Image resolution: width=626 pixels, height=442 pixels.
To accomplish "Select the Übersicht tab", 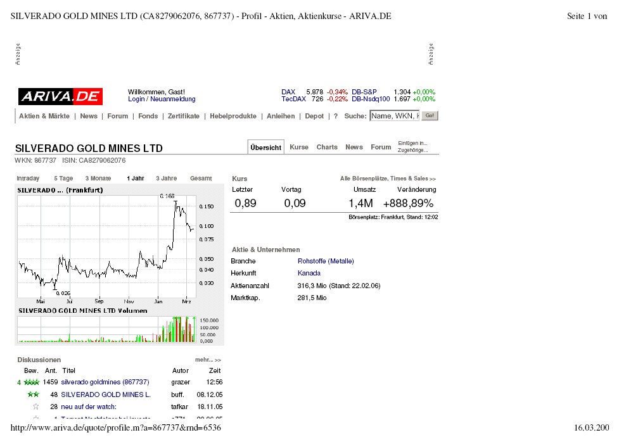I will pyautogui.click(x=266, y=147).
